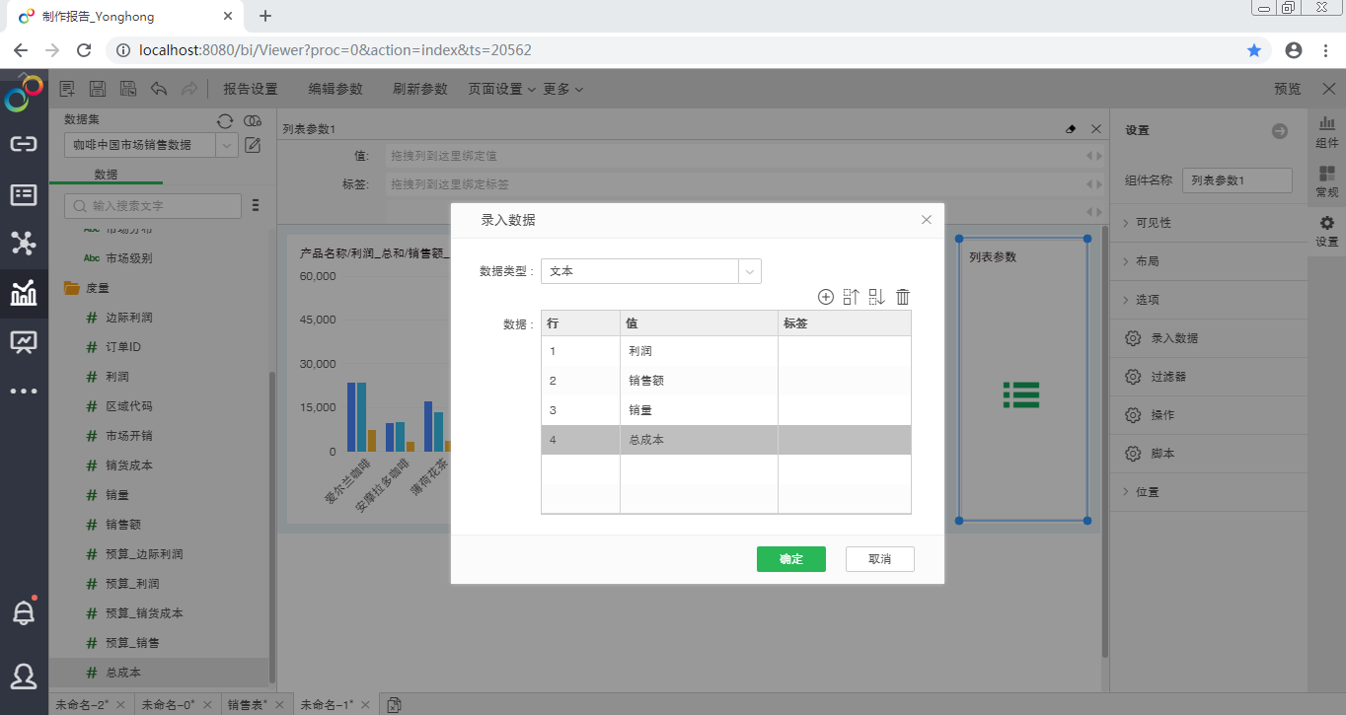This screenshot has height=715, width=1346.
Task: Click the 组件名称 input field
Action: tap(1236, 180)
